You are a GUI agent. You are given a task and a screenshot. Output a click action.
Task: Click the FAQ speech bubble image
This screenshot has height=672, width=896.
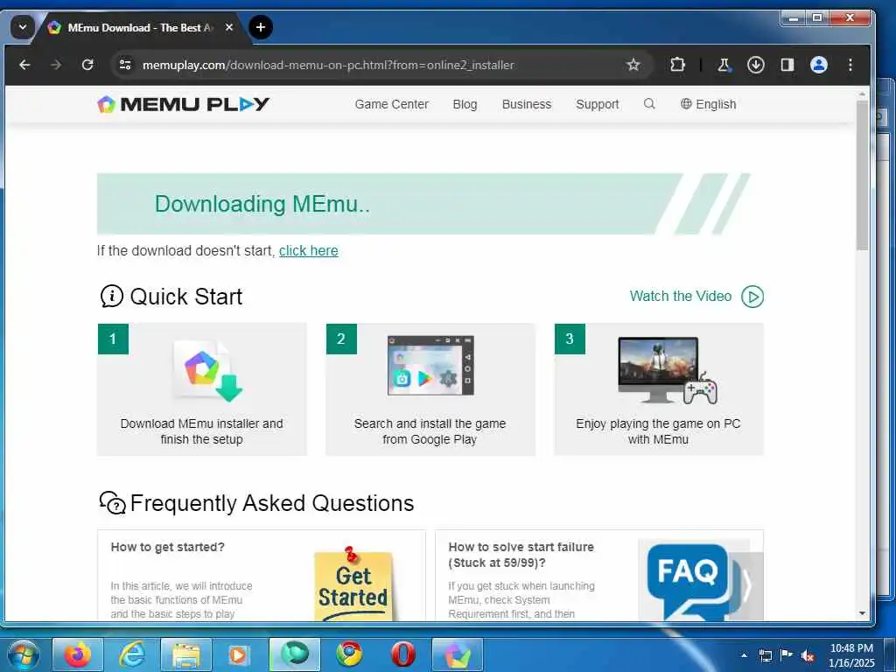tap(689, 582)
